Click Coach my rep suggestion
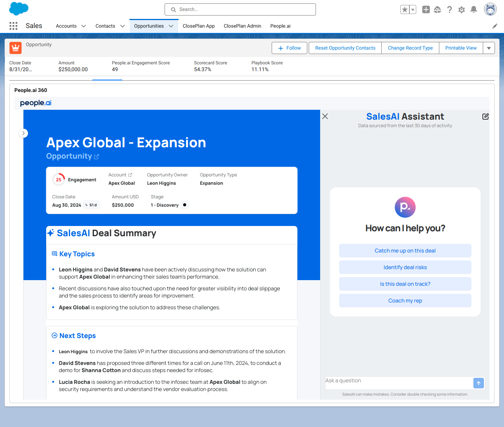This screenshot has width=504, height=427. point(405,301)
